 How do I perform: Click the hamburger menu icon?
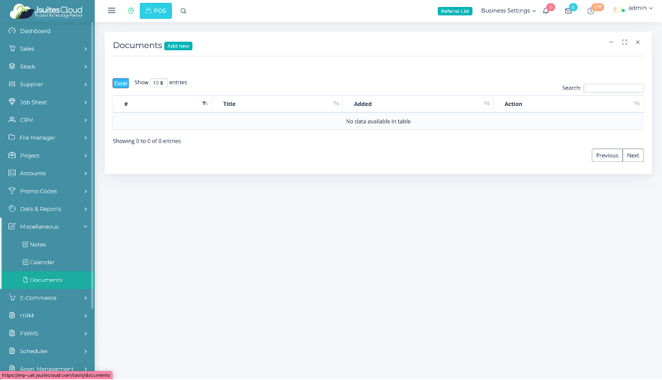[x=112, y=11]
